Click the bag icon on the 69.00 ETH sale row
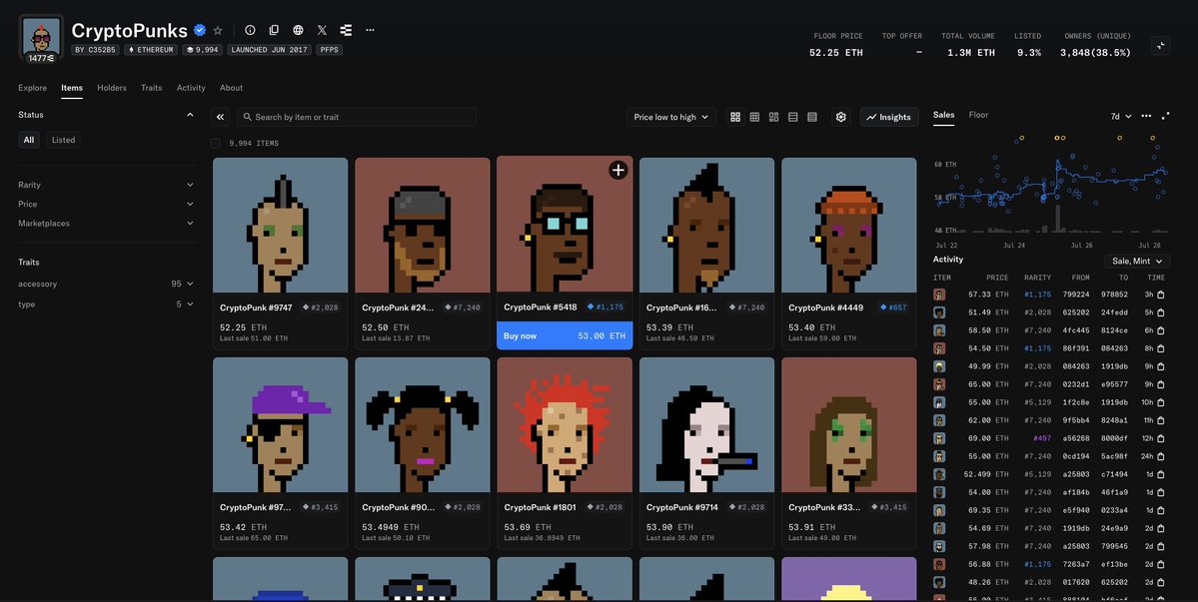This screenshot has width=1198, height=602. point(1160,438)
